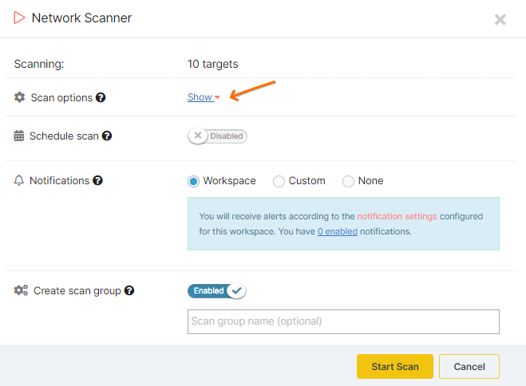Enable the Schedule scan toggle

[217, 136]
